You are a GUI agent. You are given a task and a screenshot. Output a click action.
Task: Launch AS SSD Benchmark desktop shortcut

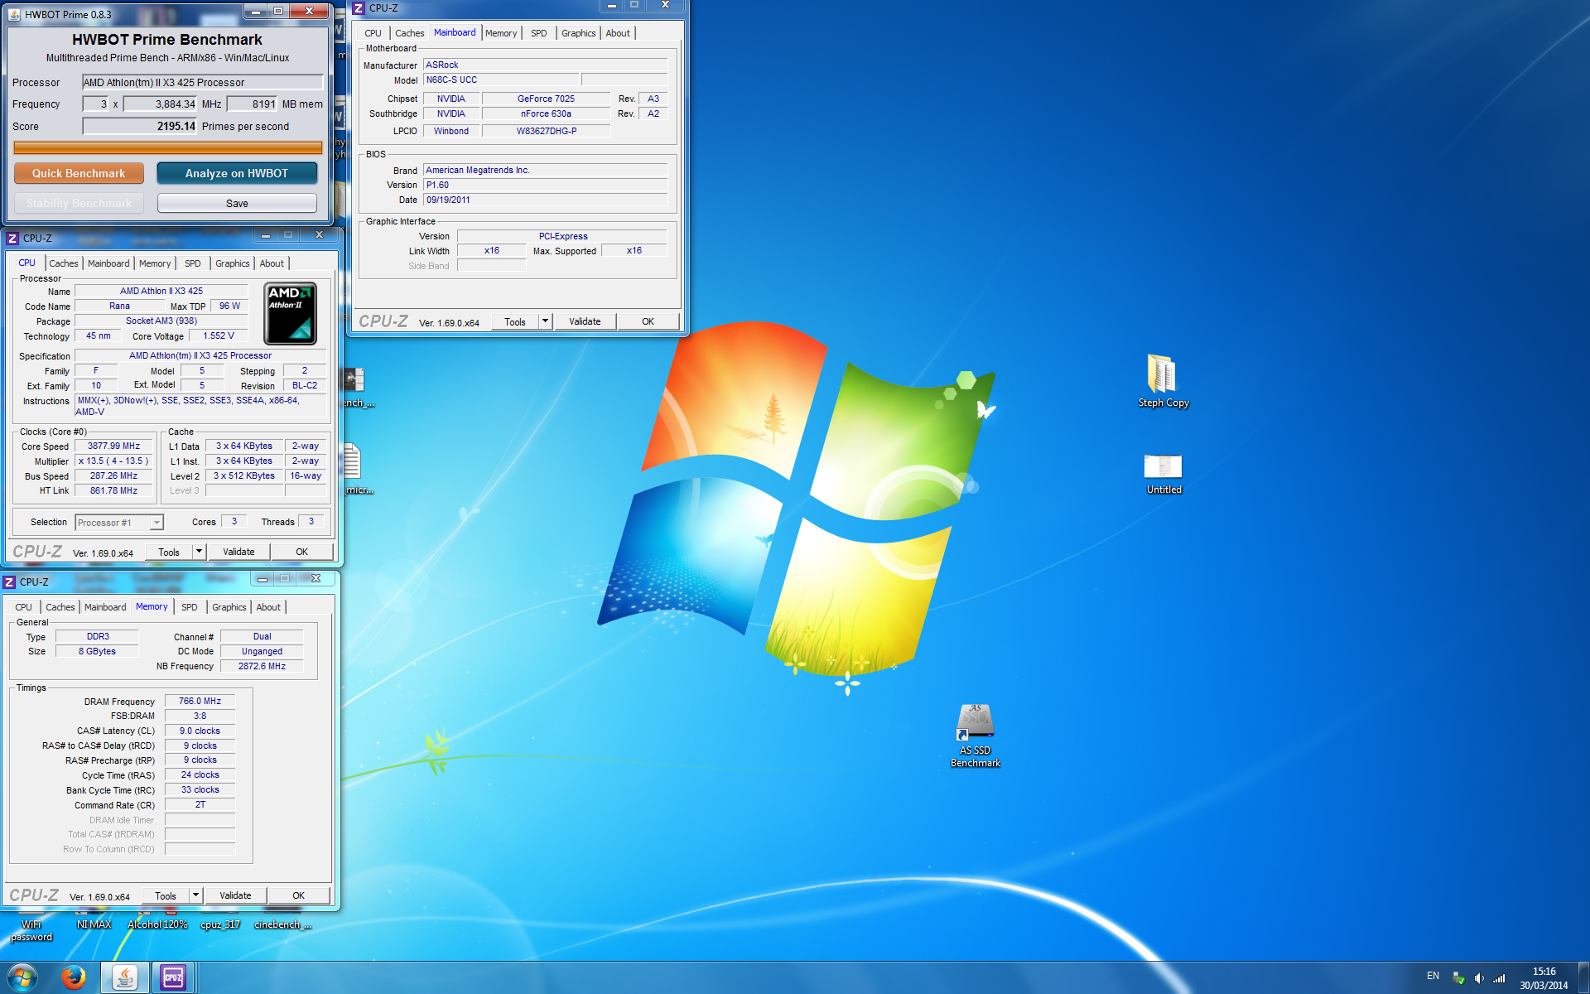(x=975, y=736)
